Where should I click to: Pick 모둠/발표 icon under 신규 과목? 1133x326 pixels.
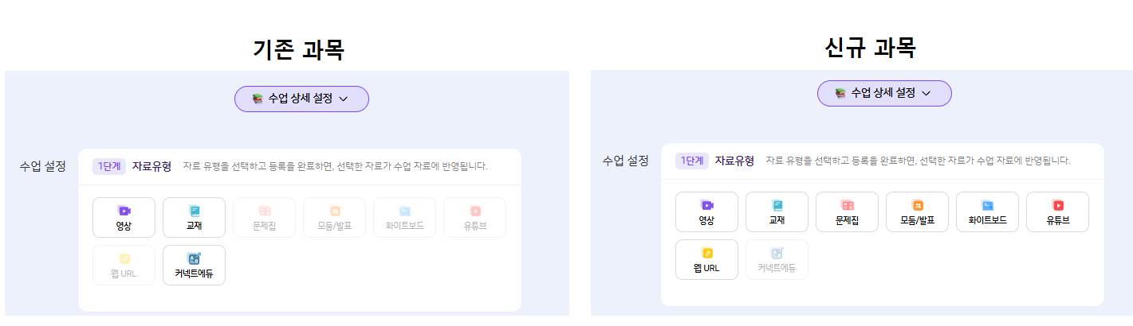pos(917,212)
